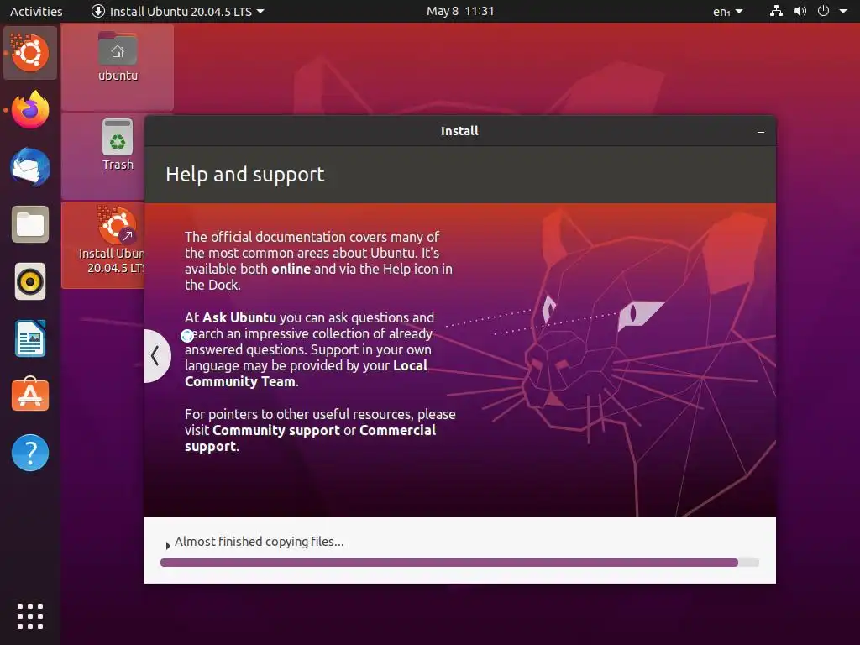Open the Activities overview
This screenshot has height=645, width=860.
click(x=36, y=11)
